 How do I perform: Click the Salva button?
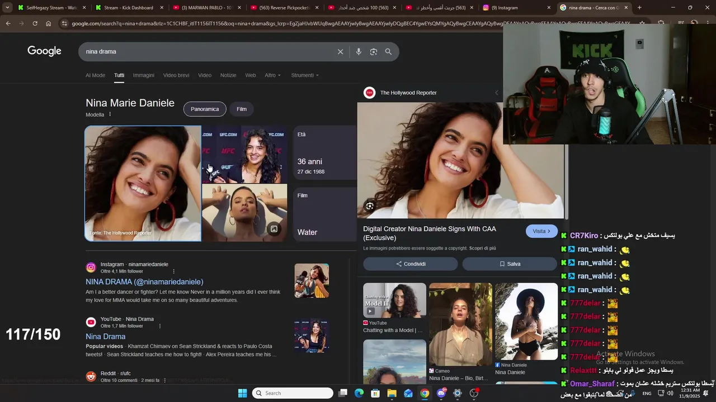pos(510,264)
